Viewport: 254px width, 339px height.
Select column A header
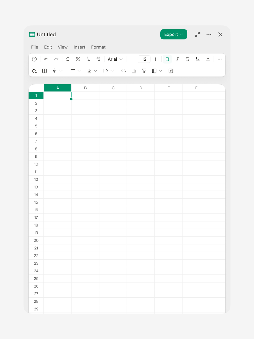(57, 88)
